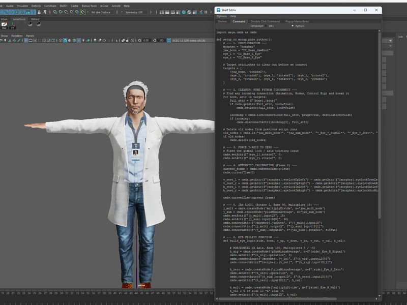Open Options menu in Shelf Editor
The width and height of the screenshot is (407, 305).
(x=222, y=16)
